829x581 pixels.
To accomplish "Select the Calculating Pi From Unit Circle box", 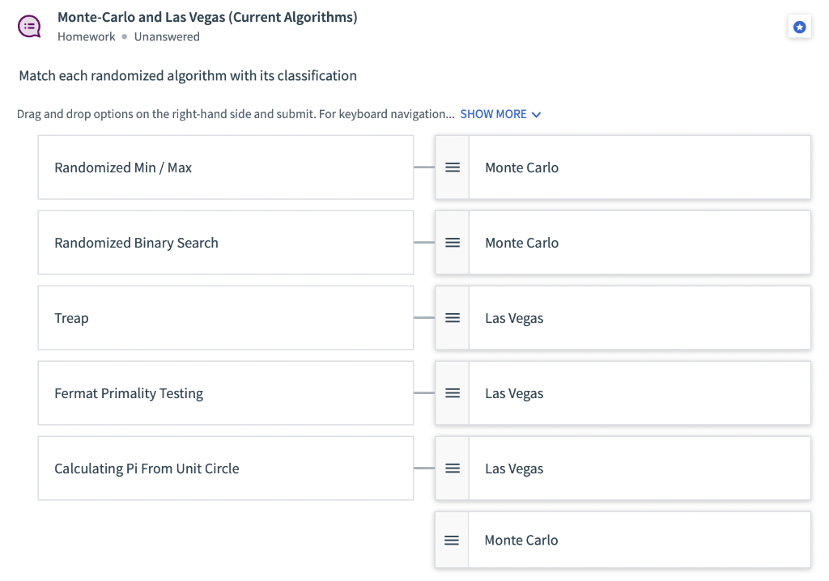I will pos(225,469).
